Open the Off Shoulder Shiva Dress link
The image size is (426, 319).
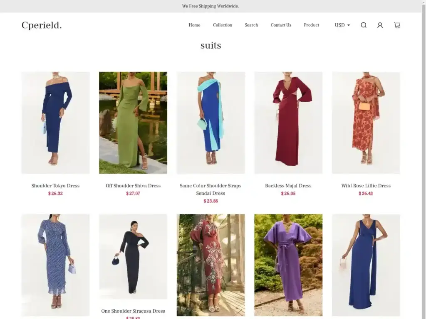(x=133, y=186)
